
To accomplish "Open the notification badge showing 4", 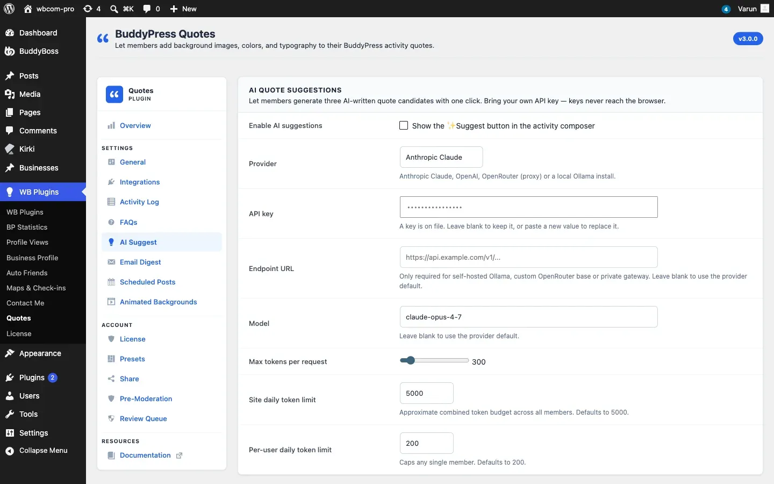I will point(726,9).
